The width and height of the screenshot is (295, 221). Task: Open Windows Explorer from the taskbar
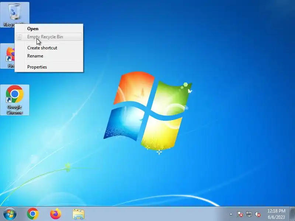[79, 214]
